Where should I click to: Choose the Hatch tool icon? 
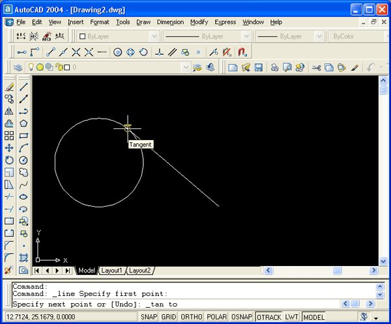pos(23,258)
